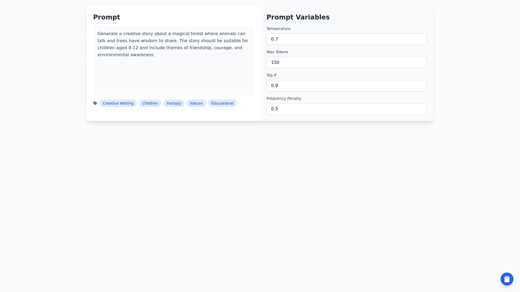Select the Children tag
The height and width of the screenshot is (292, 520).
tap(150, 103)
